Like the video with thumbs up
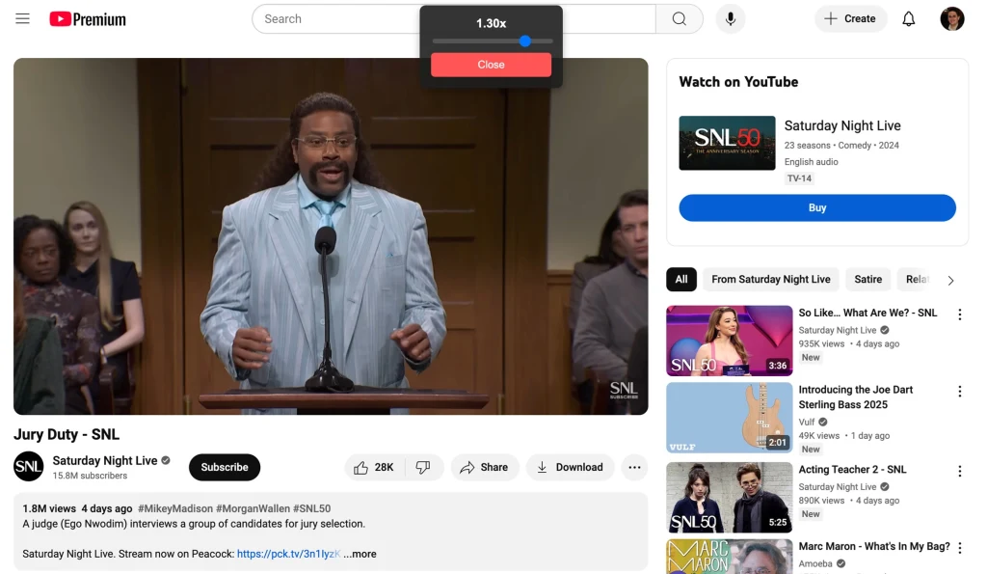This screenshot has width=987, height=574. pyautogui.click(x=374, y=467)
